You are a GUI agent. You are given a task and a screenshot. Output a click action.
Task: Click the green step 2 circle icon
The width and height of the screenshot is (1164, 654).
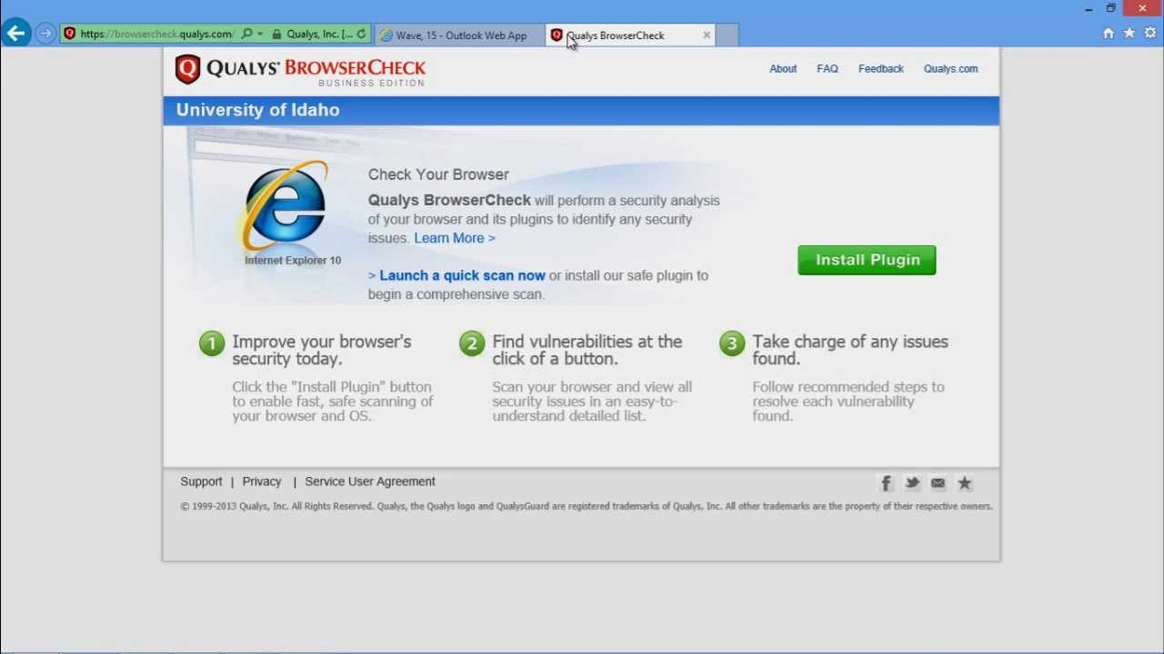click(472, 343)
